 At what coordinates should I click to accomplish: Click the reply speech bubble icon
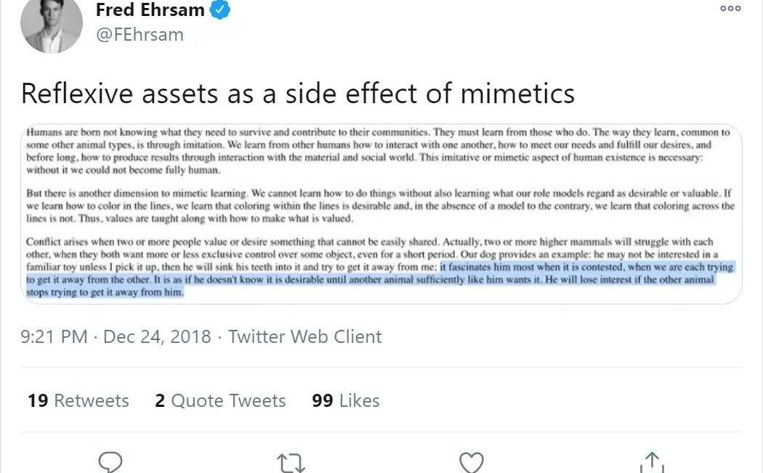(x=110, y=462)
